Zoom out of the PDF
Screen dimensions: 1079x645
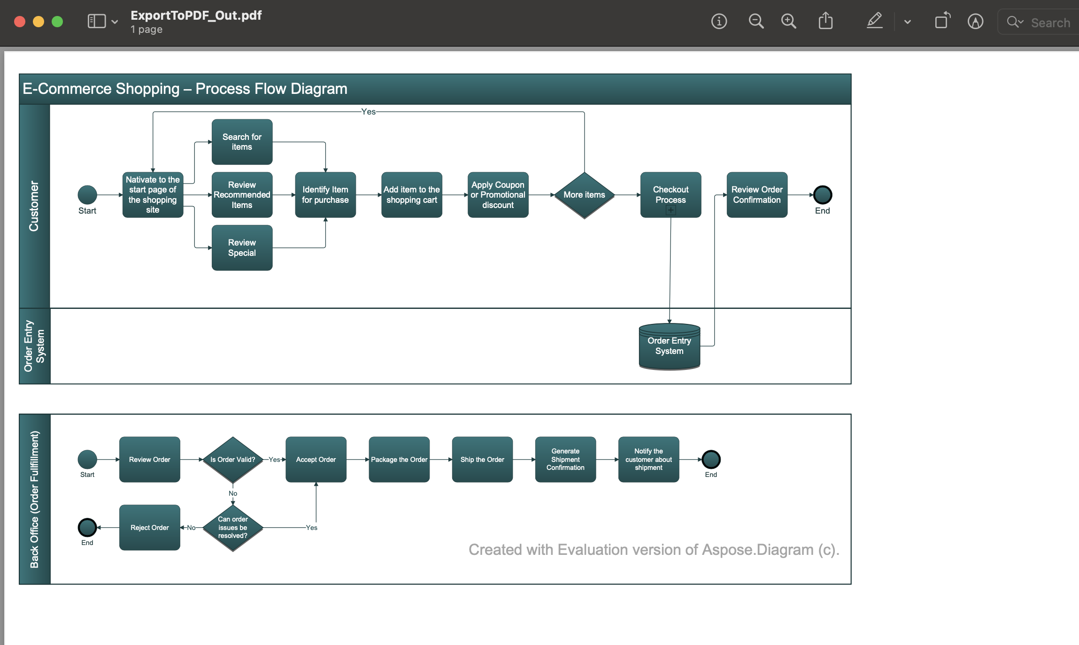755,22
